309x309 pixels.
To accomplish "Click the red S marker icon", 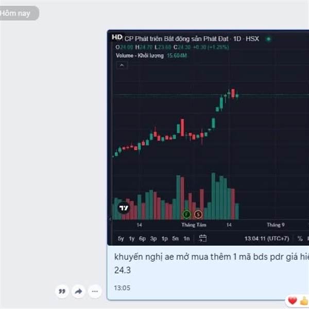I will (198, 214).
